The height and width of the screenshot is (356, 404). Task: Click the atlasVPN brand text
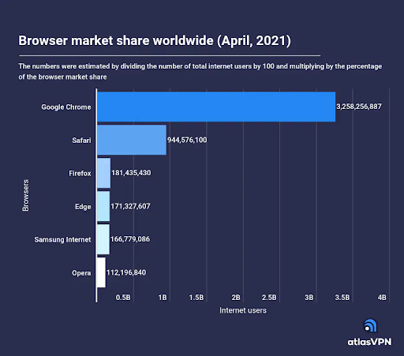(369, 342)
